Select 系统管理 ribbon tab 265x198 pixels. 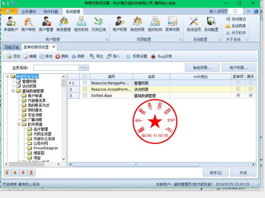tap(73, 12)
